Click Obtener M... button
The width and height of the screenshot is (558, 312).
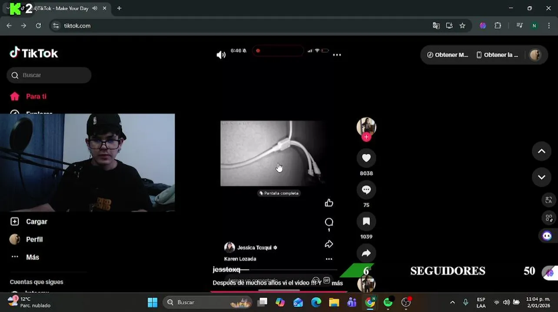[448, 55]
